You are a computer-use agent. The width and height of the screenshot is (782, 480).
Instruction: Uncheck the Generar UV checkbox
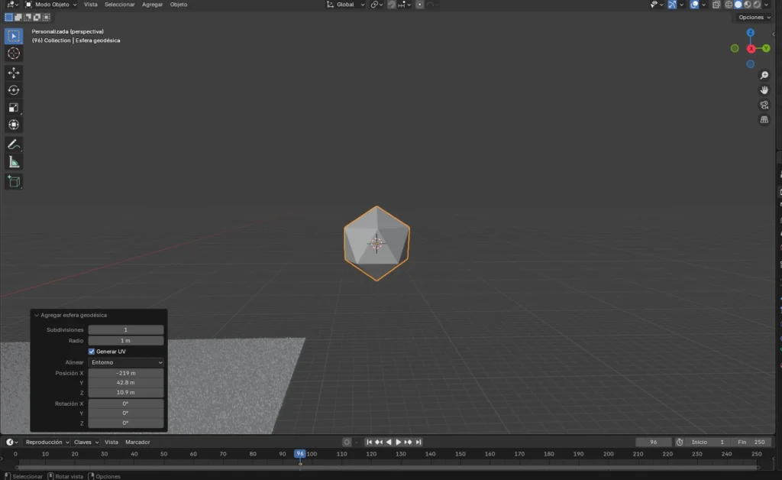pyautogui.click(x=92, y=352)
